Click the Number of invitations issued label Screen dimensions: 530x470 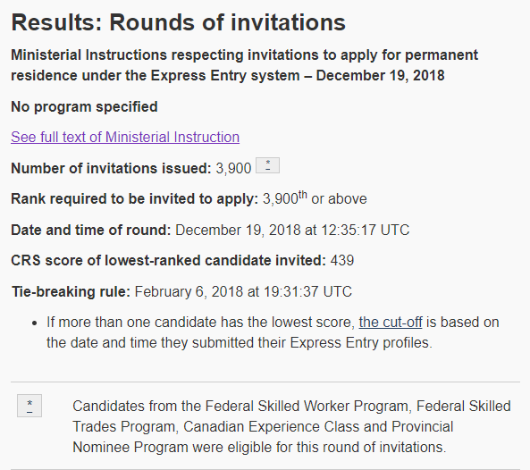click(111, 168)
